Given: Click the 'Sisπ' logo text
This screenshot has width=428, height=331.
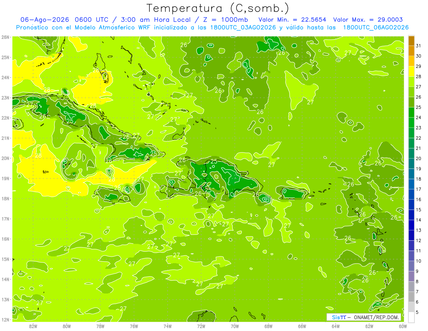Looking at the screenshot, I should tap(339, 317).
